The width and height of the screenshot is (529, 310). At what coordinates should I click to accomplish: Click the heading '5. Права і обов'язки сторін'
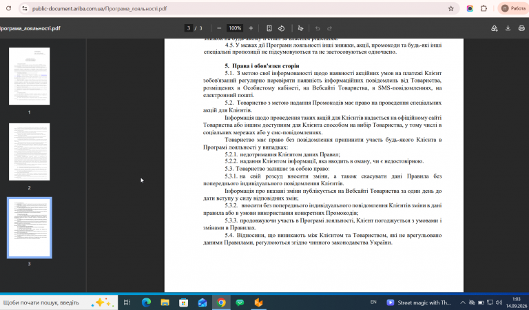[x=262, y=65]
